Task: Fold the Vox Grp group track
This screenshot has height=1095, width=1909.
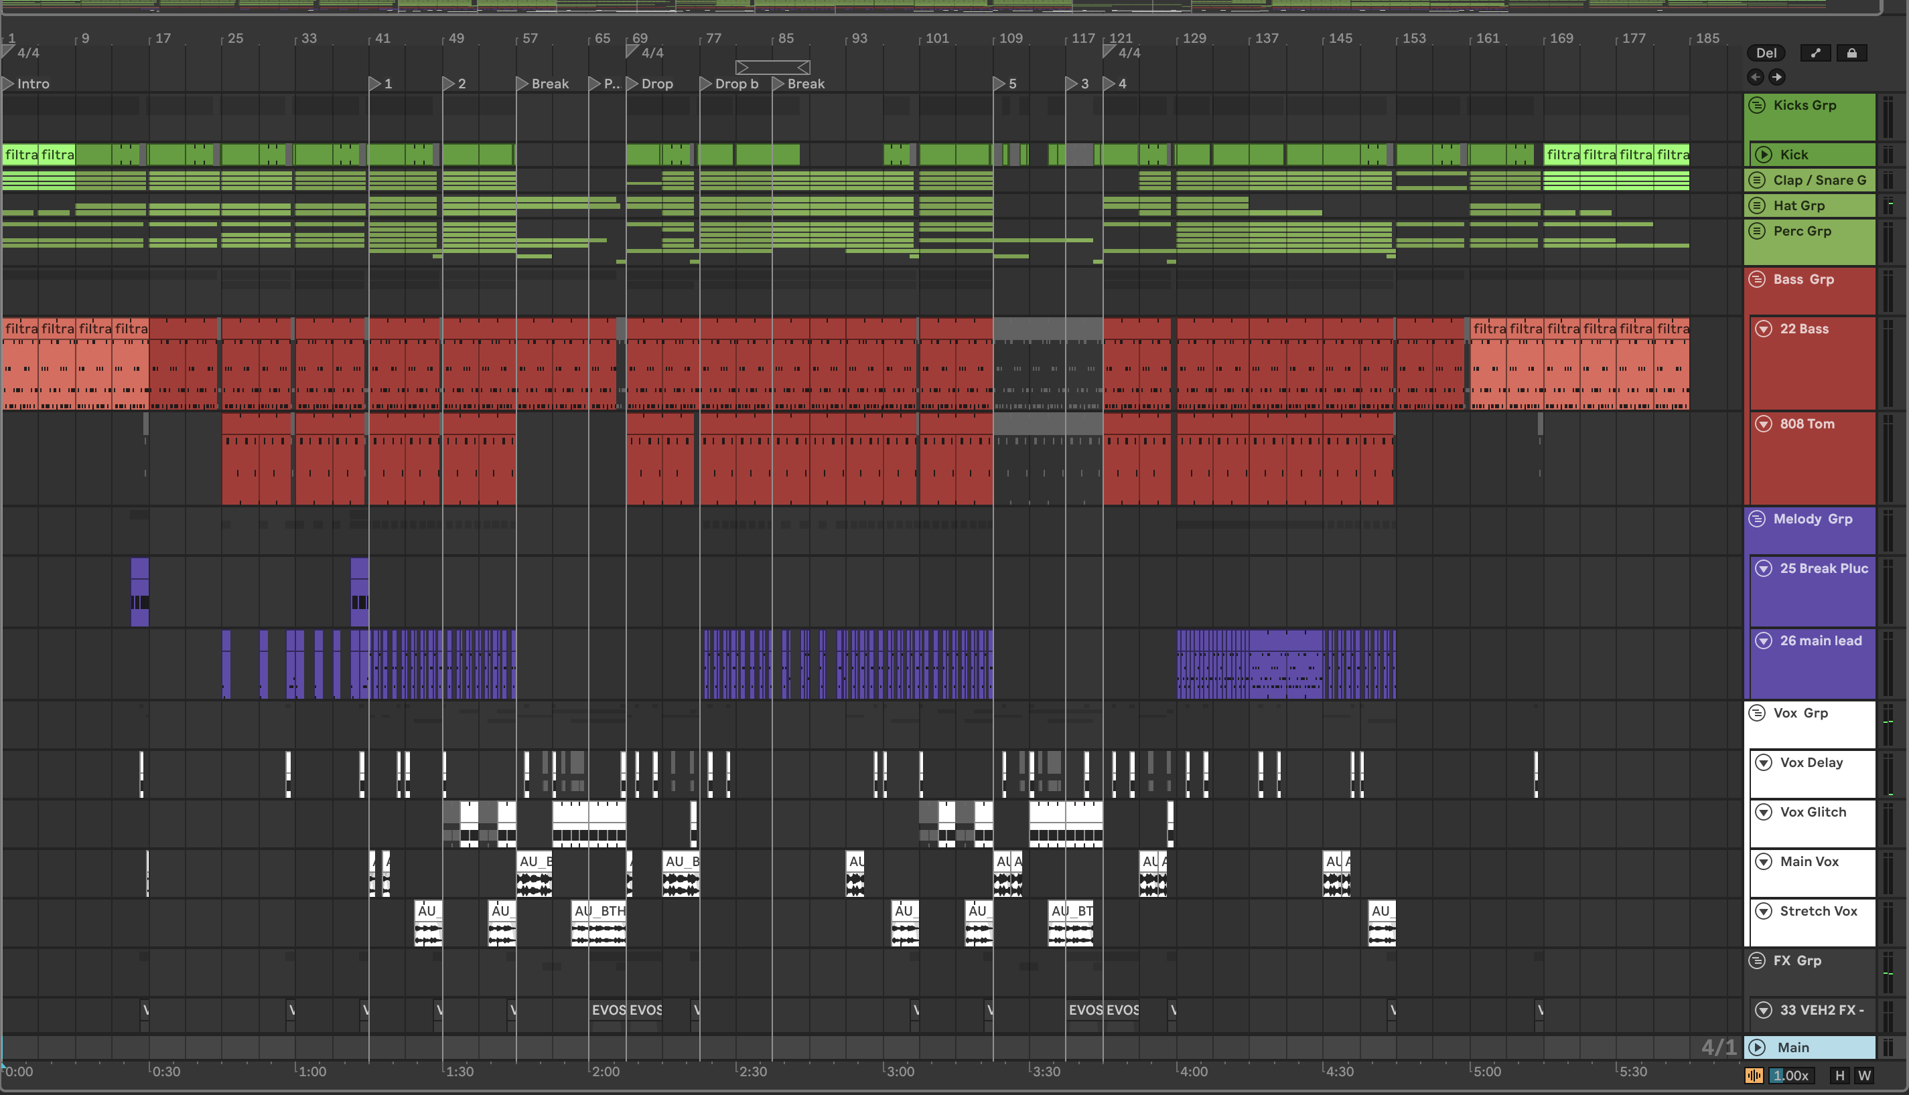Action: click(x=1757, y=713)
